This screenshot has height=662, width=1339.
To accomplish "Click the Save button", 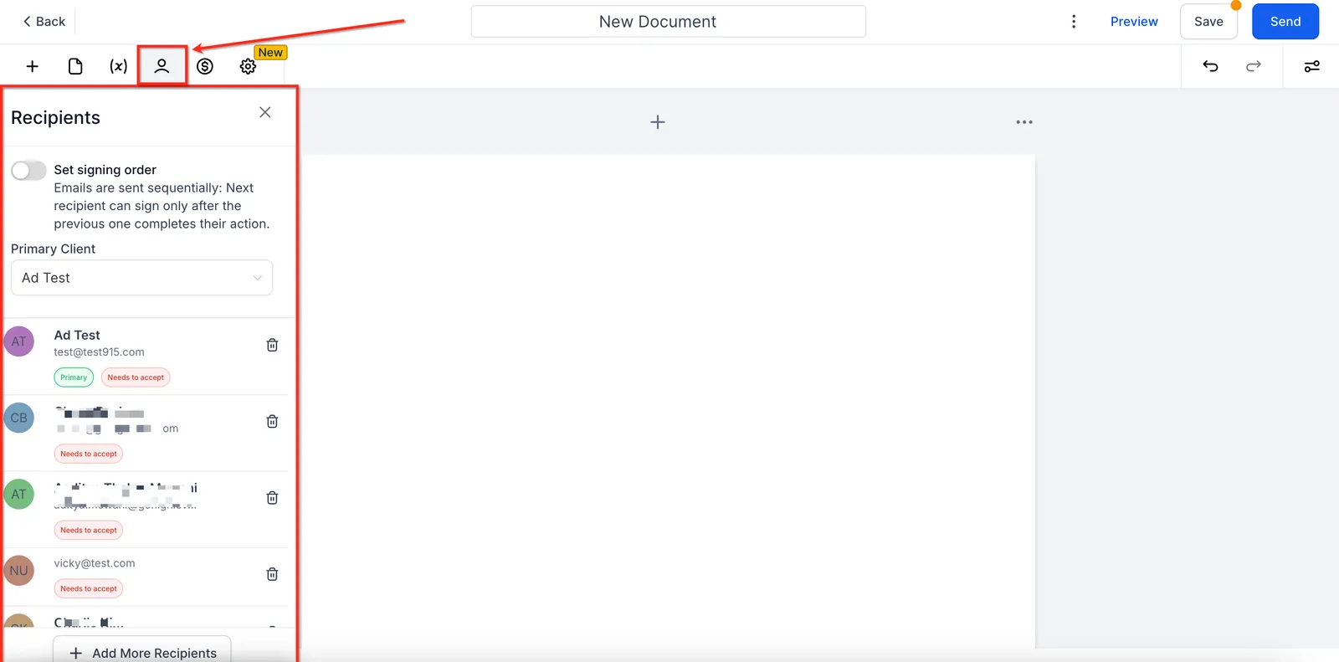I will [x=1208, y=22].
